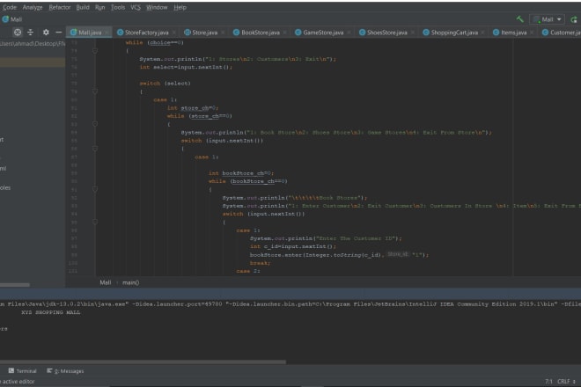Open the ShoppingCart.java tab
The width and height of the screenshot is (581, 387).
(454, 33)
